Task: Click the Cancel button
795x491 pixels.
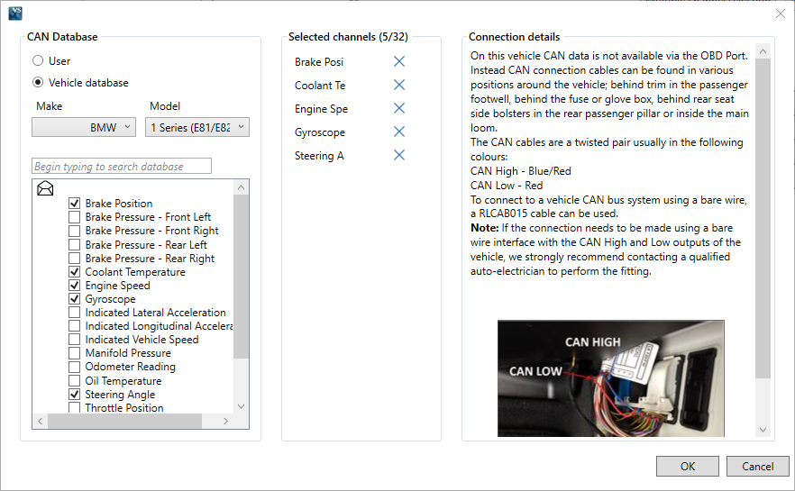Action: [x=757, y=466]
